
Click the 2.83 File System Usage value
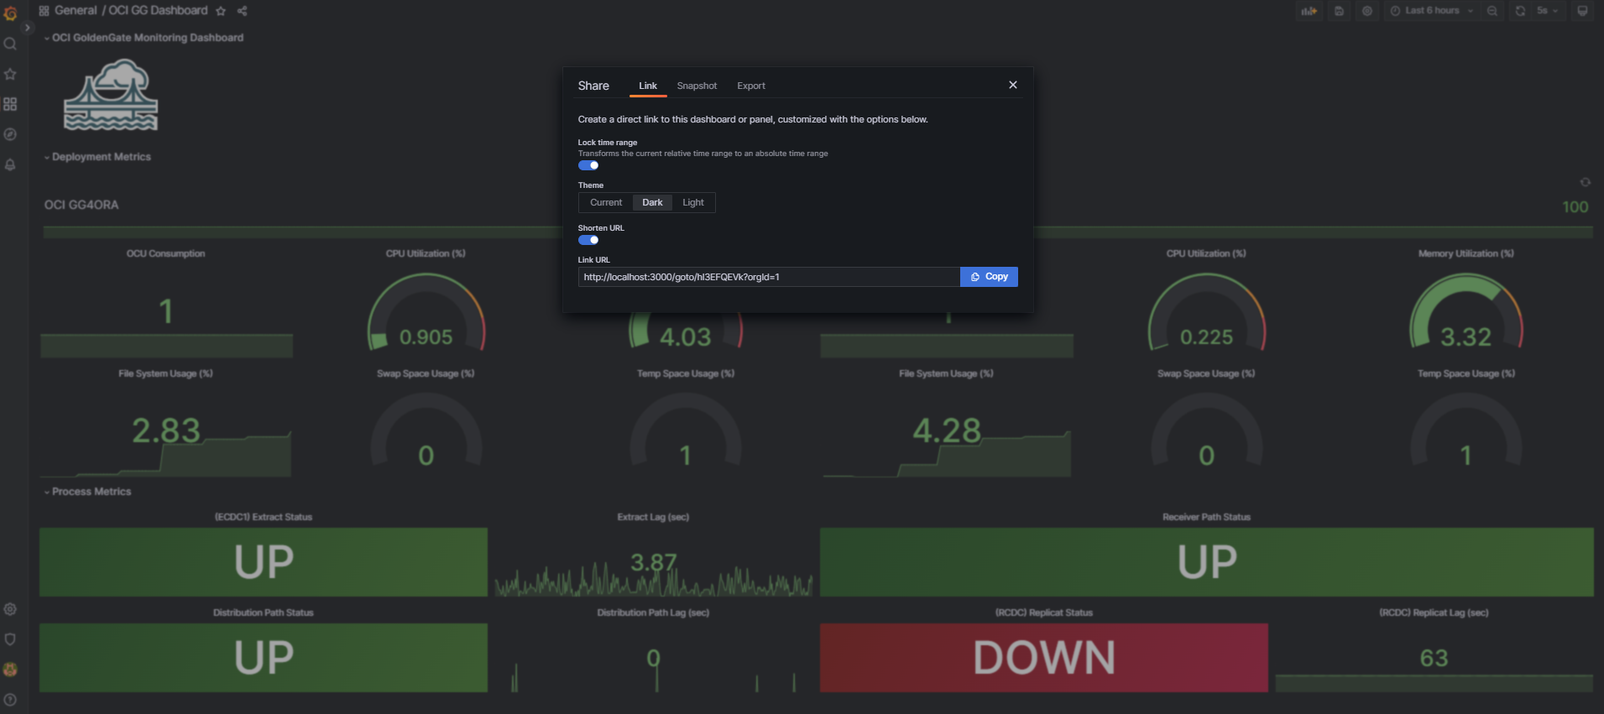(166, 431)
